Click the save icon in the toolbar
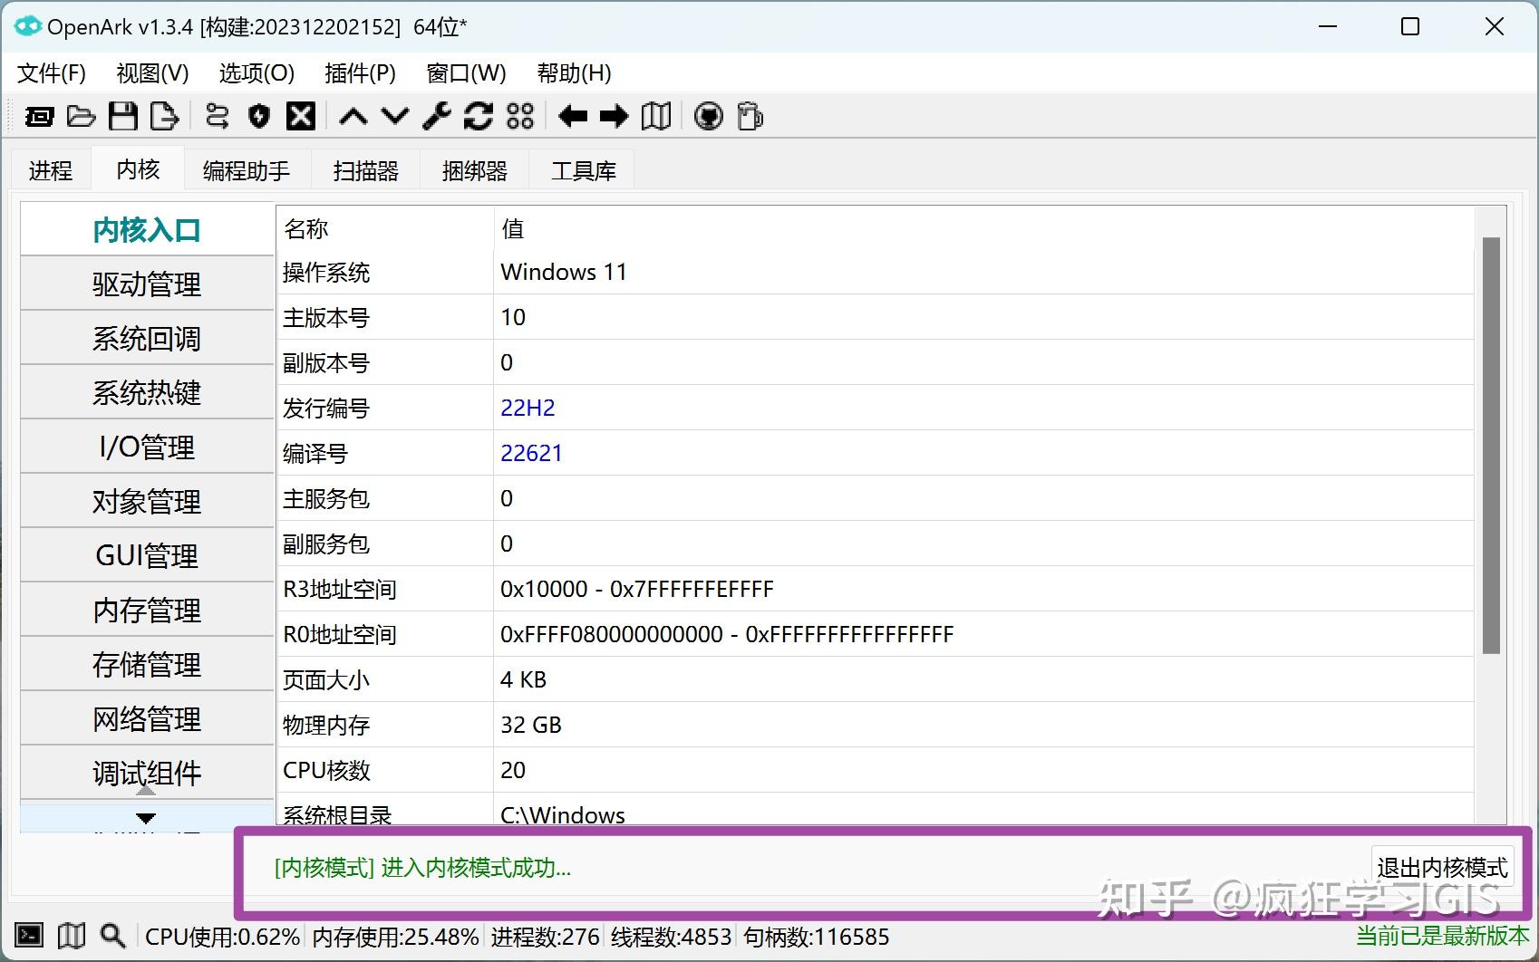Image resolution: width=1539 pixels, height=962 pixels. [124, 116]
